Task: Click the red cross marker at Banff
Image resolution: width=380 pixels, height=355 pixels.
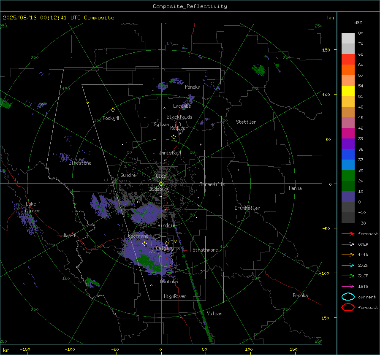Action: tap(60, 236)
